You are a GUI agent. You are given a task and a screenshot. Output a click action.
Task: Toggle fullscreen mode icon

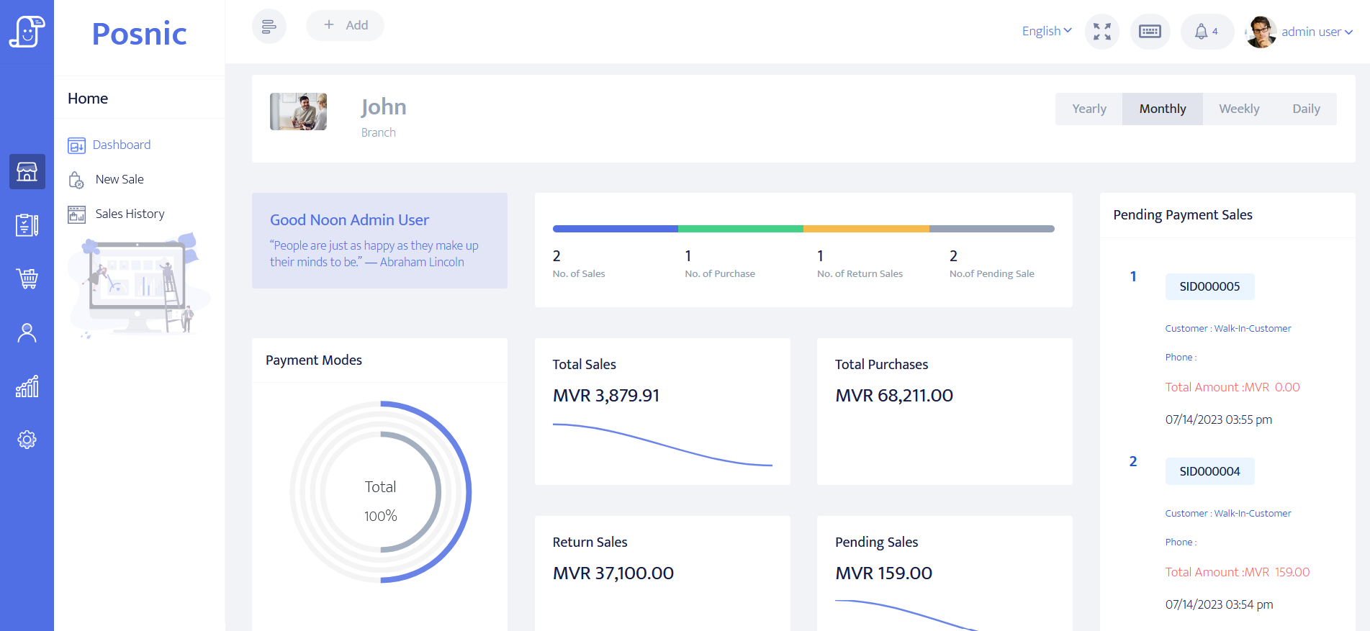click(1101, 32)
